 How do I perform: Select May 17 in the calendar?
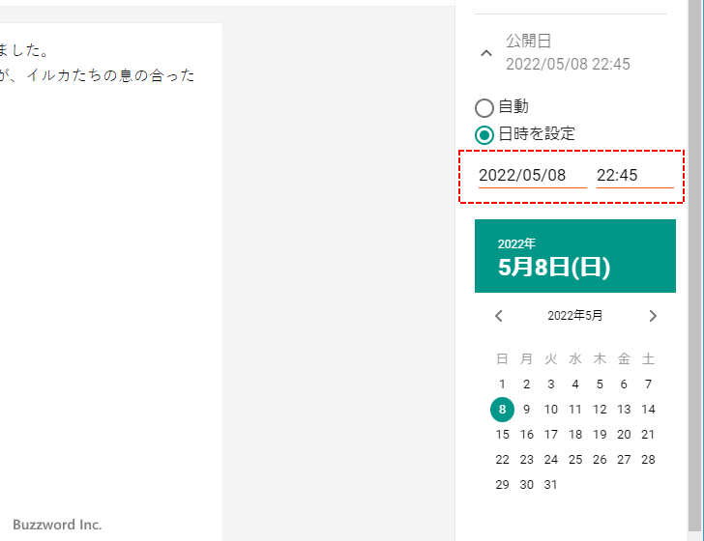551,434
